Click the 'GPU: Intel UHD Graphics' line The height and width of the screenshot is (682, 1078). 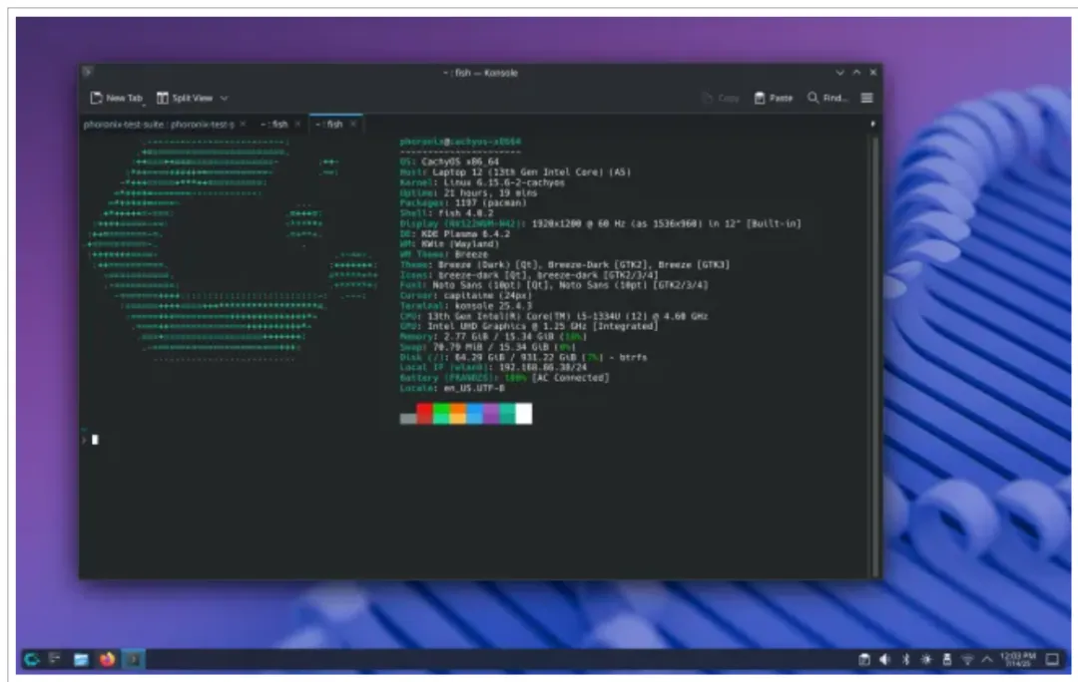[529, 327]
